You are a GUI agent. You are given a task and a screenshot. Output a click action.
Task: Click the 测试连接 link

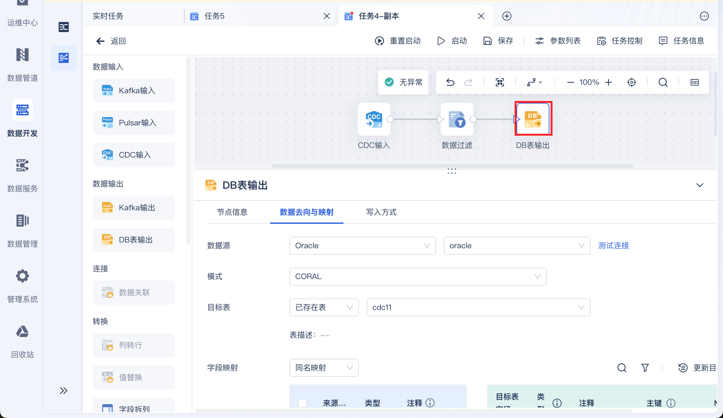[x=613, y=246]
